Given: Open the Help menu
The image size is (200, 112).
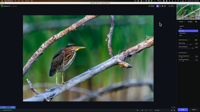Looking at the screenshot, I should pyautogui.click(x=32, y=1).
